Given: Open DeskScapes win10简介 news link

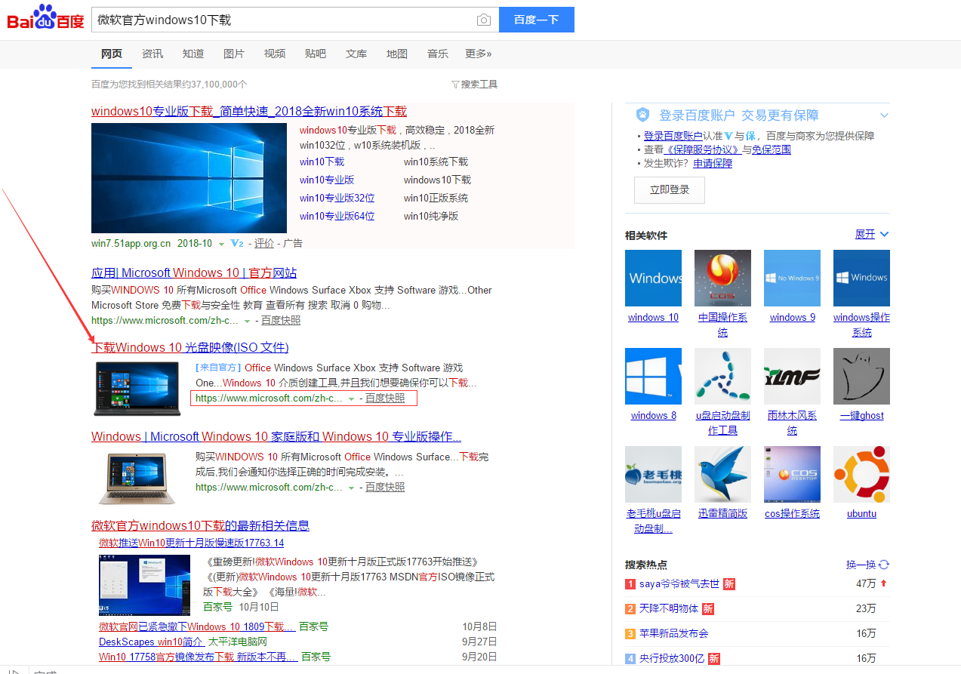Looking at the screenshot, I should pyautogui.click(x=152, y=642).
